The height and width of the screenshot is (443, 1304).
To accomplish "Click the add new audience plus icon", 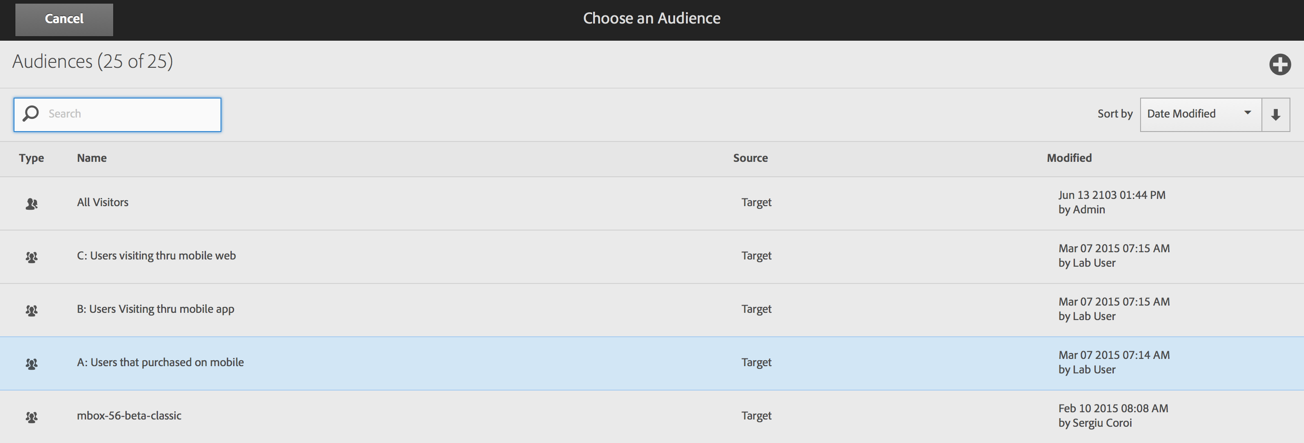I will (1279, 65).
